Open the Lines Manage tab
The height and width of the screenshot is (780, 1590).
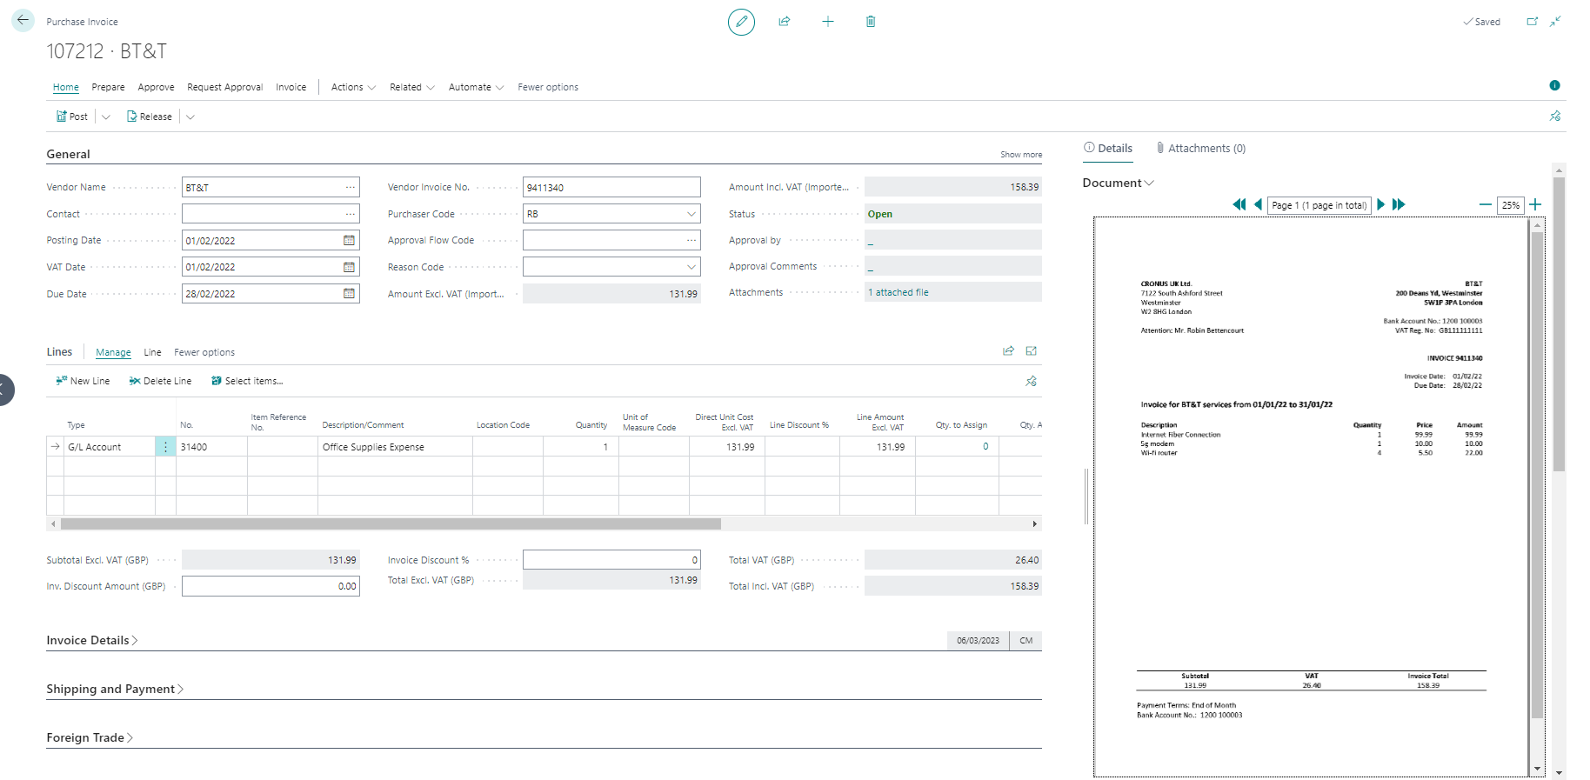click(113, 352)
